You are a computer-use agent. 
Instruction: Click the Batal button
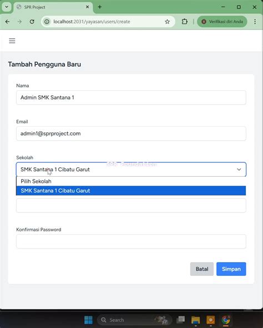202,269
